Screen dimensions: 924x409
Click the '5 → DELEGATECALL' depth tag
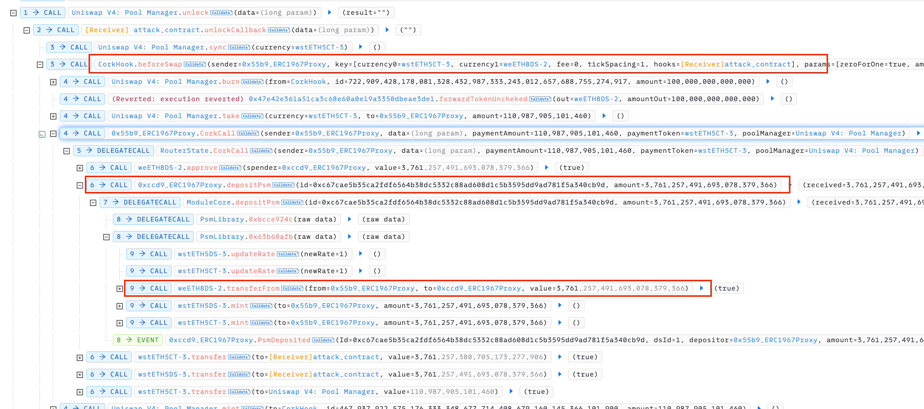113,151
